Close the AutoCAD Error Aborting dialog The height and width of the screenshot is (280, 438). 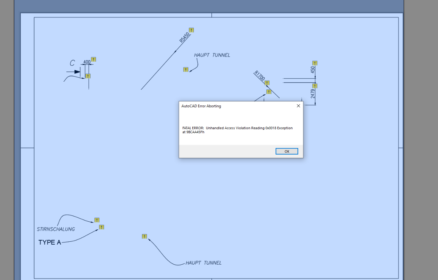(x=298, y=106)
